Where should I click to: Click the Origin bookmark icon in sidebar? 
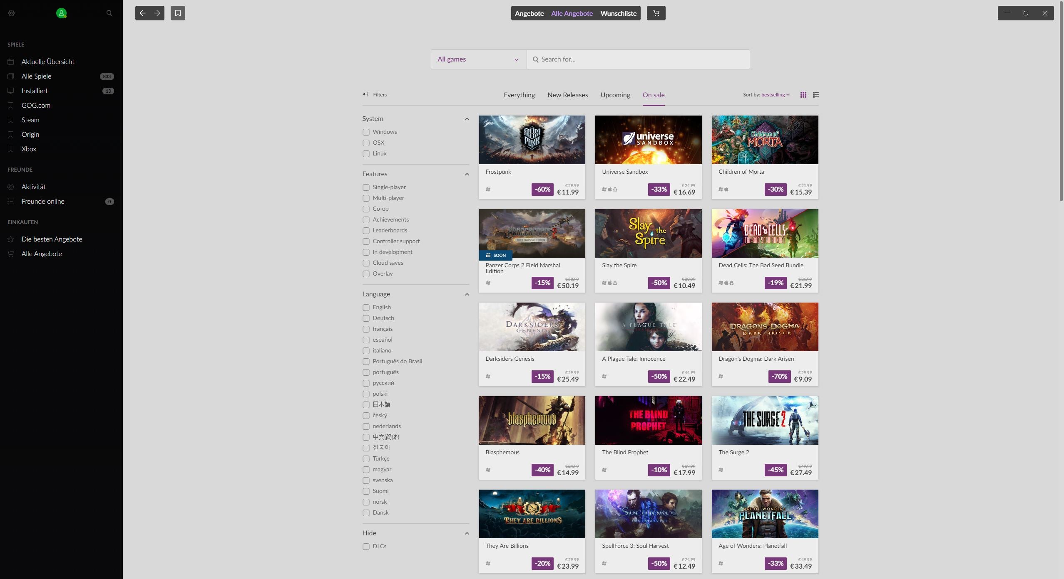point(11,134)
